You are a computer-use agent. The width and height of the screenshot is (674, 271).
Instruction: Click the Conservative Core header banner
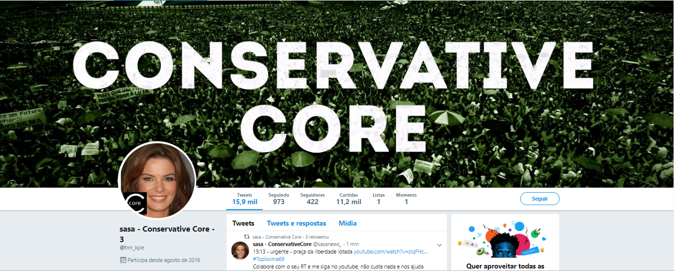coord(337,94)
